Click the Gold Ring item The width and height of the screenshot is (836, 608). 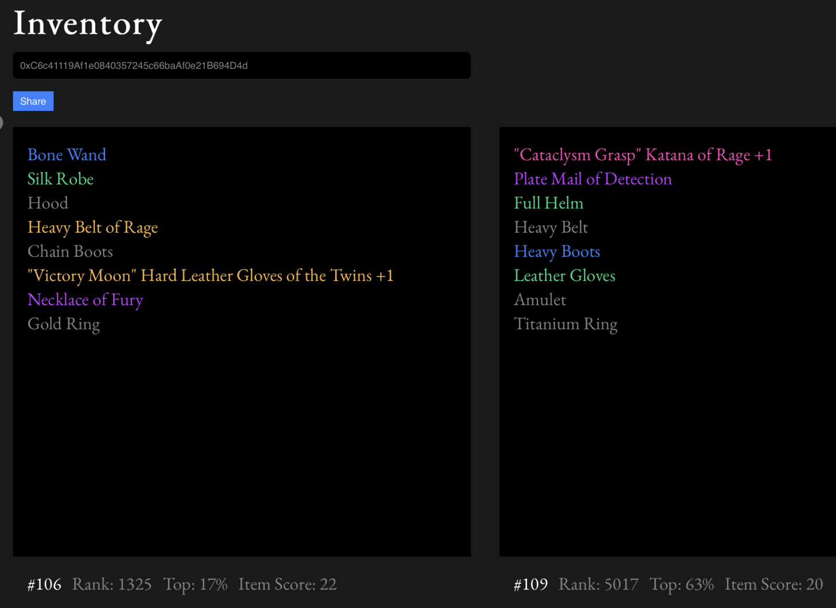pos(64,324)
